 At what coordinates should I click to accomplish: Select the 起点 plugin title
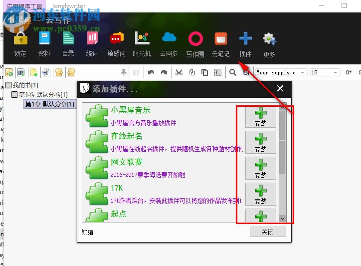point(119,214)
